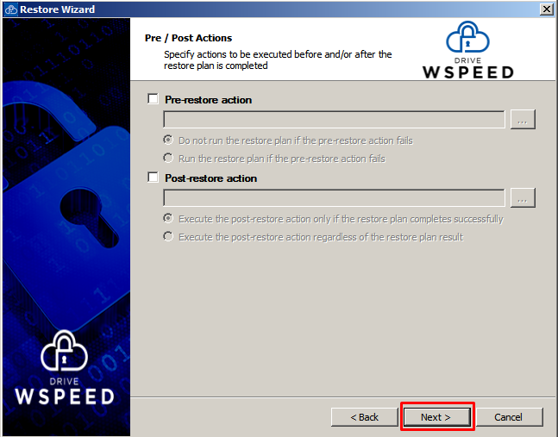Proceed with the Next button
558x437 pixels.
(x=436, y=417)
